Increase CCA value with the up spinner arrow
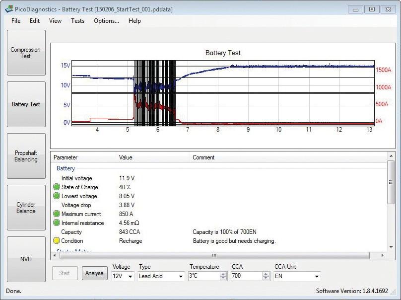401x300 pixels. pos(266,274)
